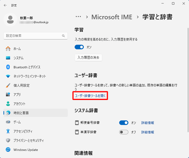Viewport: 189px width, 158px height.
Task: Open ゲーム settings category
Action: (36, 122)
